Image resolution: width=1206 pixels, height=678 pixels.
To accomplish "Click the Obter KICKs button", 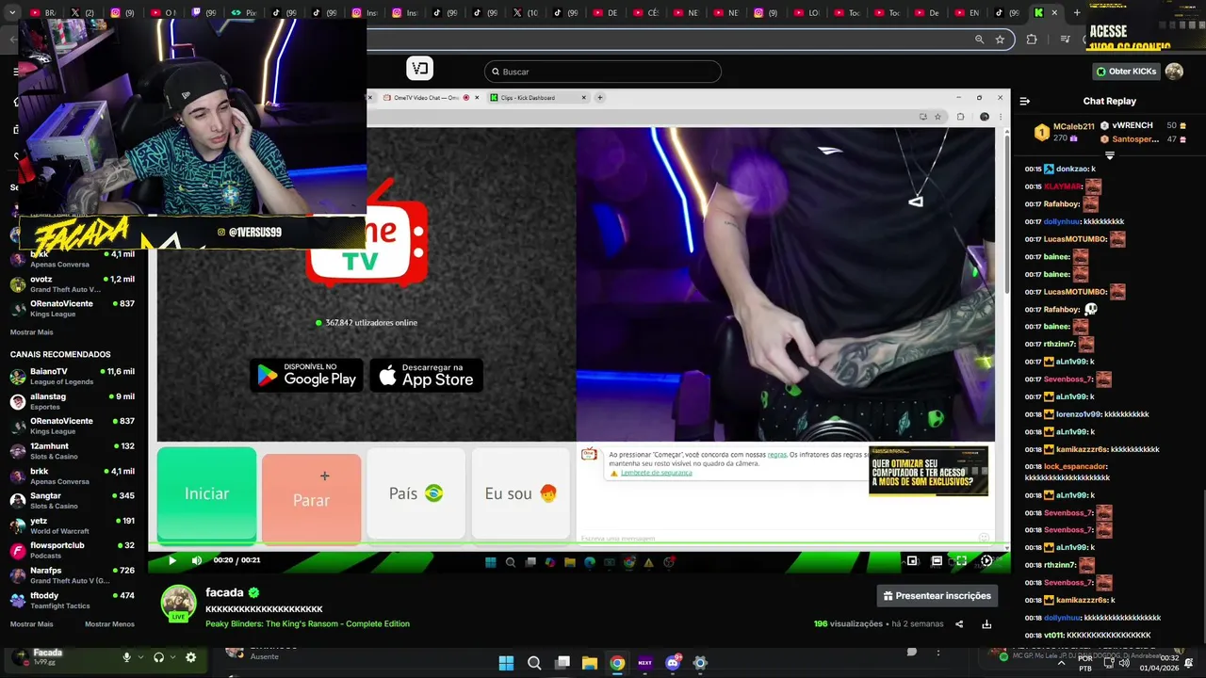I will [x=1126, y=72].
